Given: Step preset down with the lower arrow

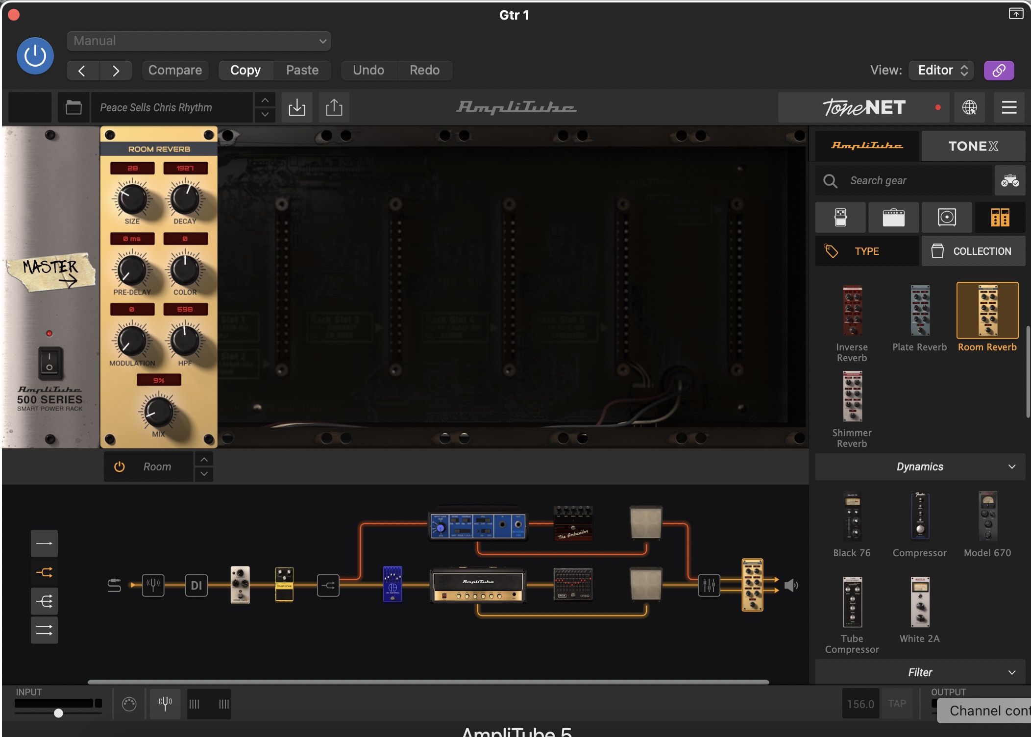Looking at the screenshot, I should [265, 115].
